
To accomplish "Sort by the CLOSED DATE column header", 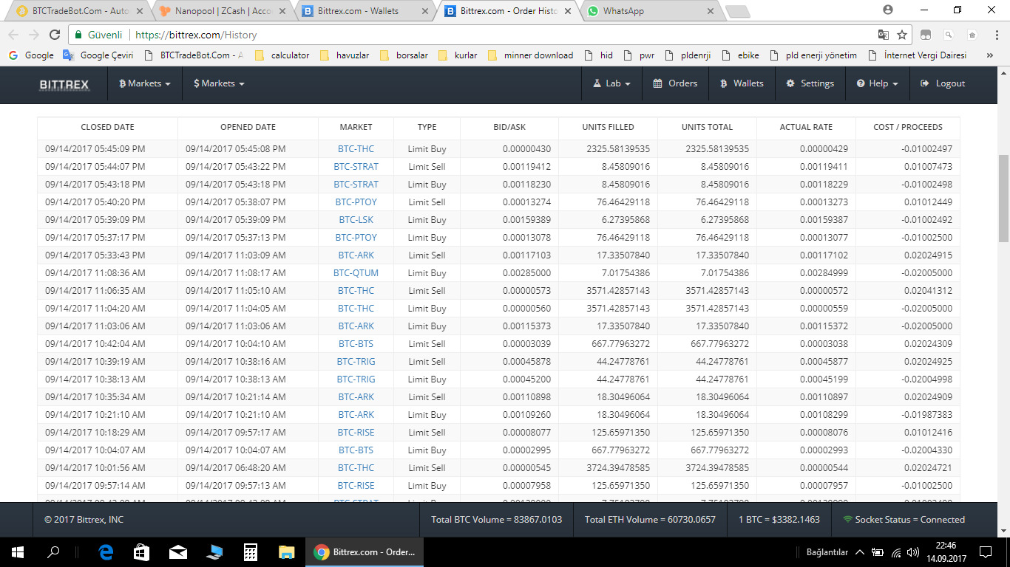I will coord(107,127).
